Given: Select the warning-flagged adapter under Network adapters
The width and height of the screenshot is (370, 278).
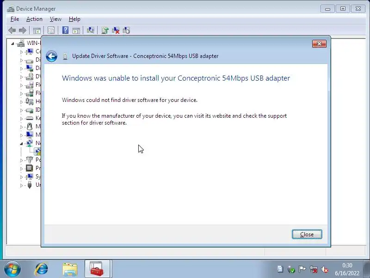Looking at the screenshot, I should [x=37, y=152].
